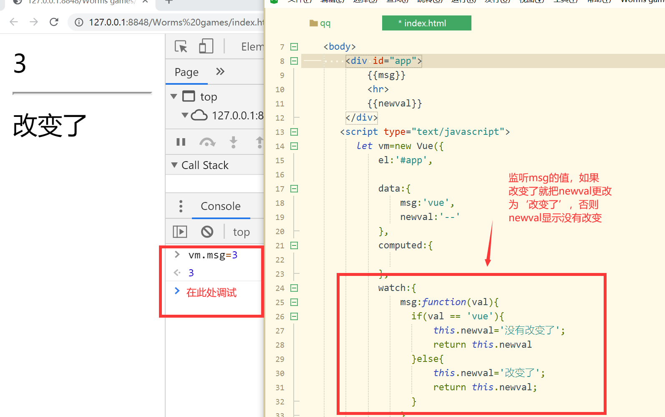Click the site info icon in address bar
This screenshot has width=665, height=417.
click(79, 22)
